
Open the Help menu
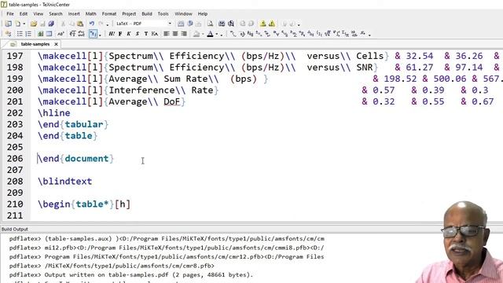pos(203,14)
